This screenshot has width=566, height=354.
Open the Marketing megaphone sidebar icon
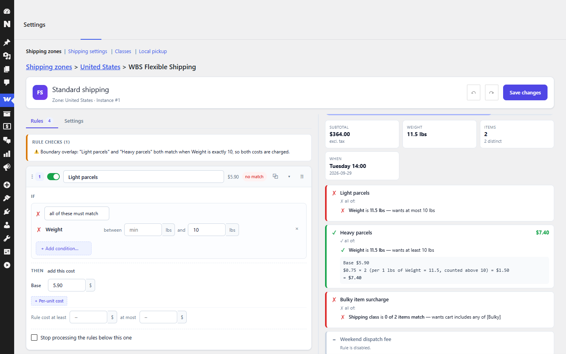(7, 167)
